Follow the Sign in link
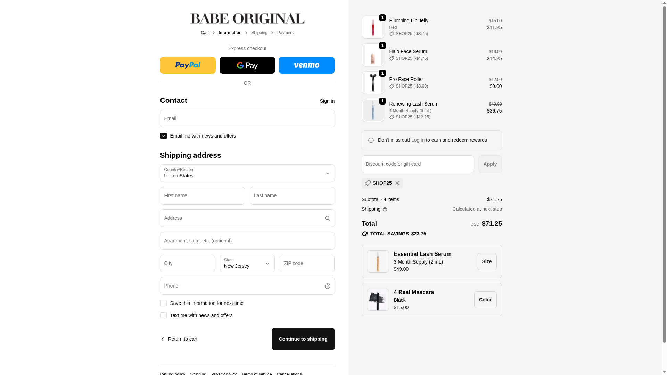 (327, 101)
